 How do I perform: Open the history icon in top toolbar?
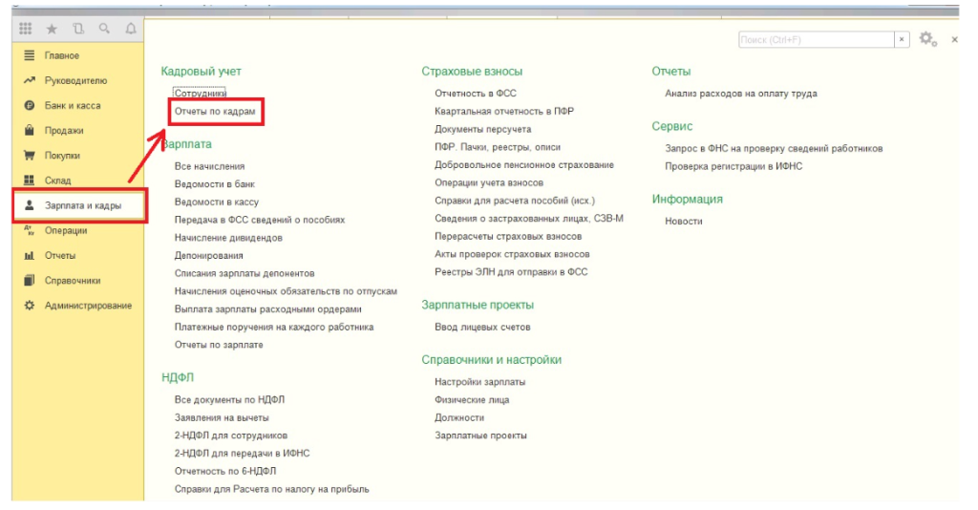(x=78, y=29)
